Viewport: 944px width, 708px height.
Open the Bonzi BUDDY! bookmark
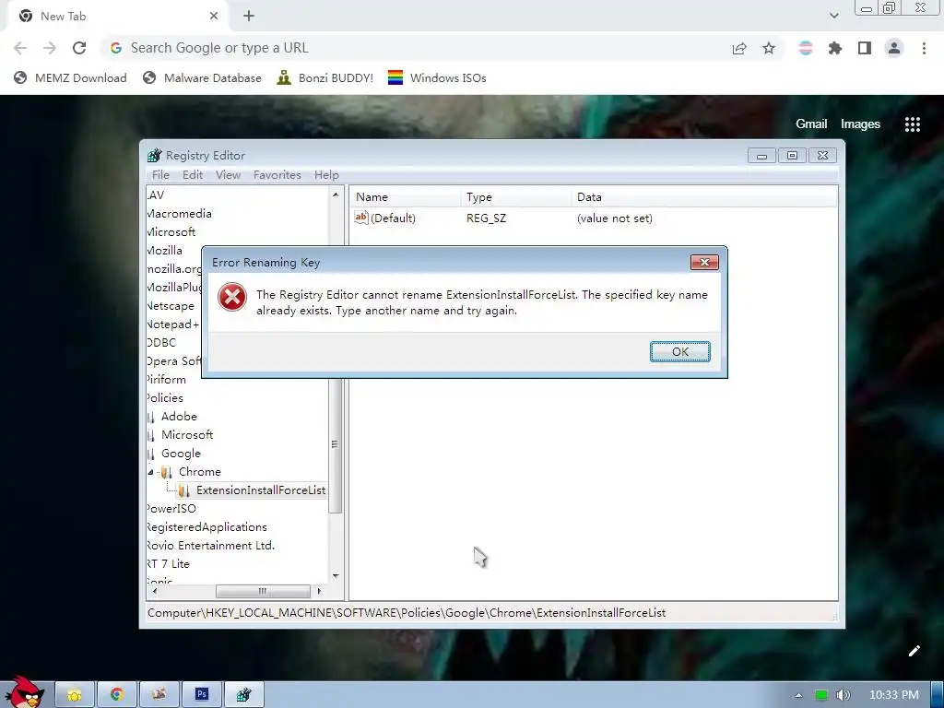pyautogui.click(x=325, y=77)
